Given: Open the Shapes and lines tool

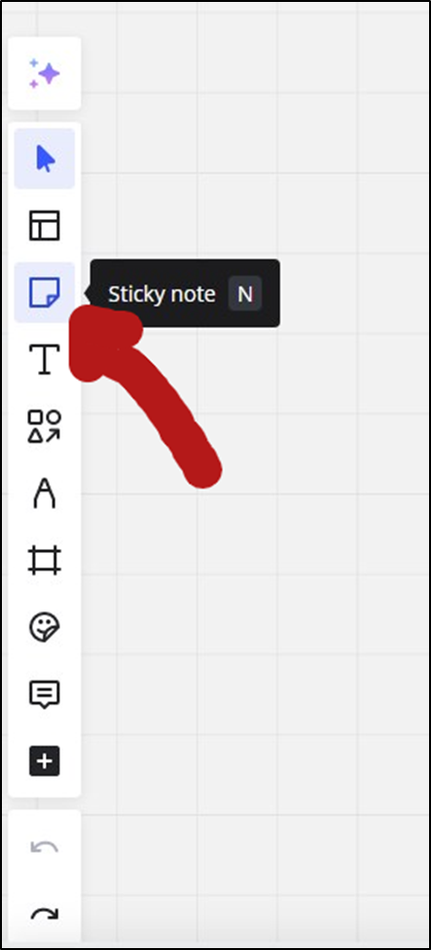Looking at the screenshot, I should (x=45, y=426).
